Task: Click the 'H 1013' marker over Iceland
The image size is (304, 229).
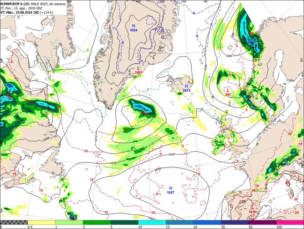Action: (x=186, y=88)
